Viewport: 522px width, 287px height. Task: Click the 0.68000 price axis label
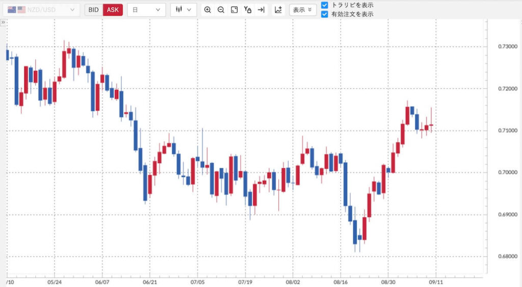[x=508, y=256]
